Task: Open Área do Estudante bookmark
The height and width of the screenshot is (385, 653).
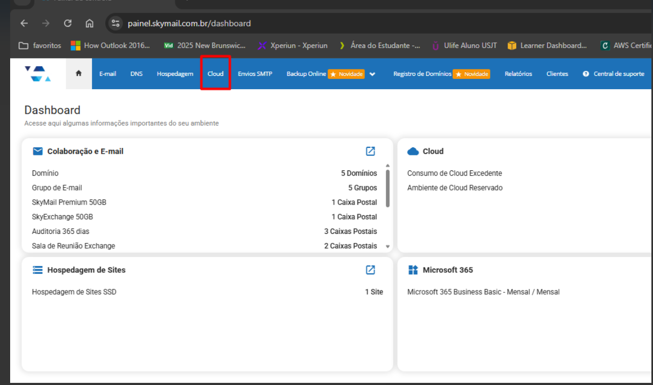Action: coord(379,45)
